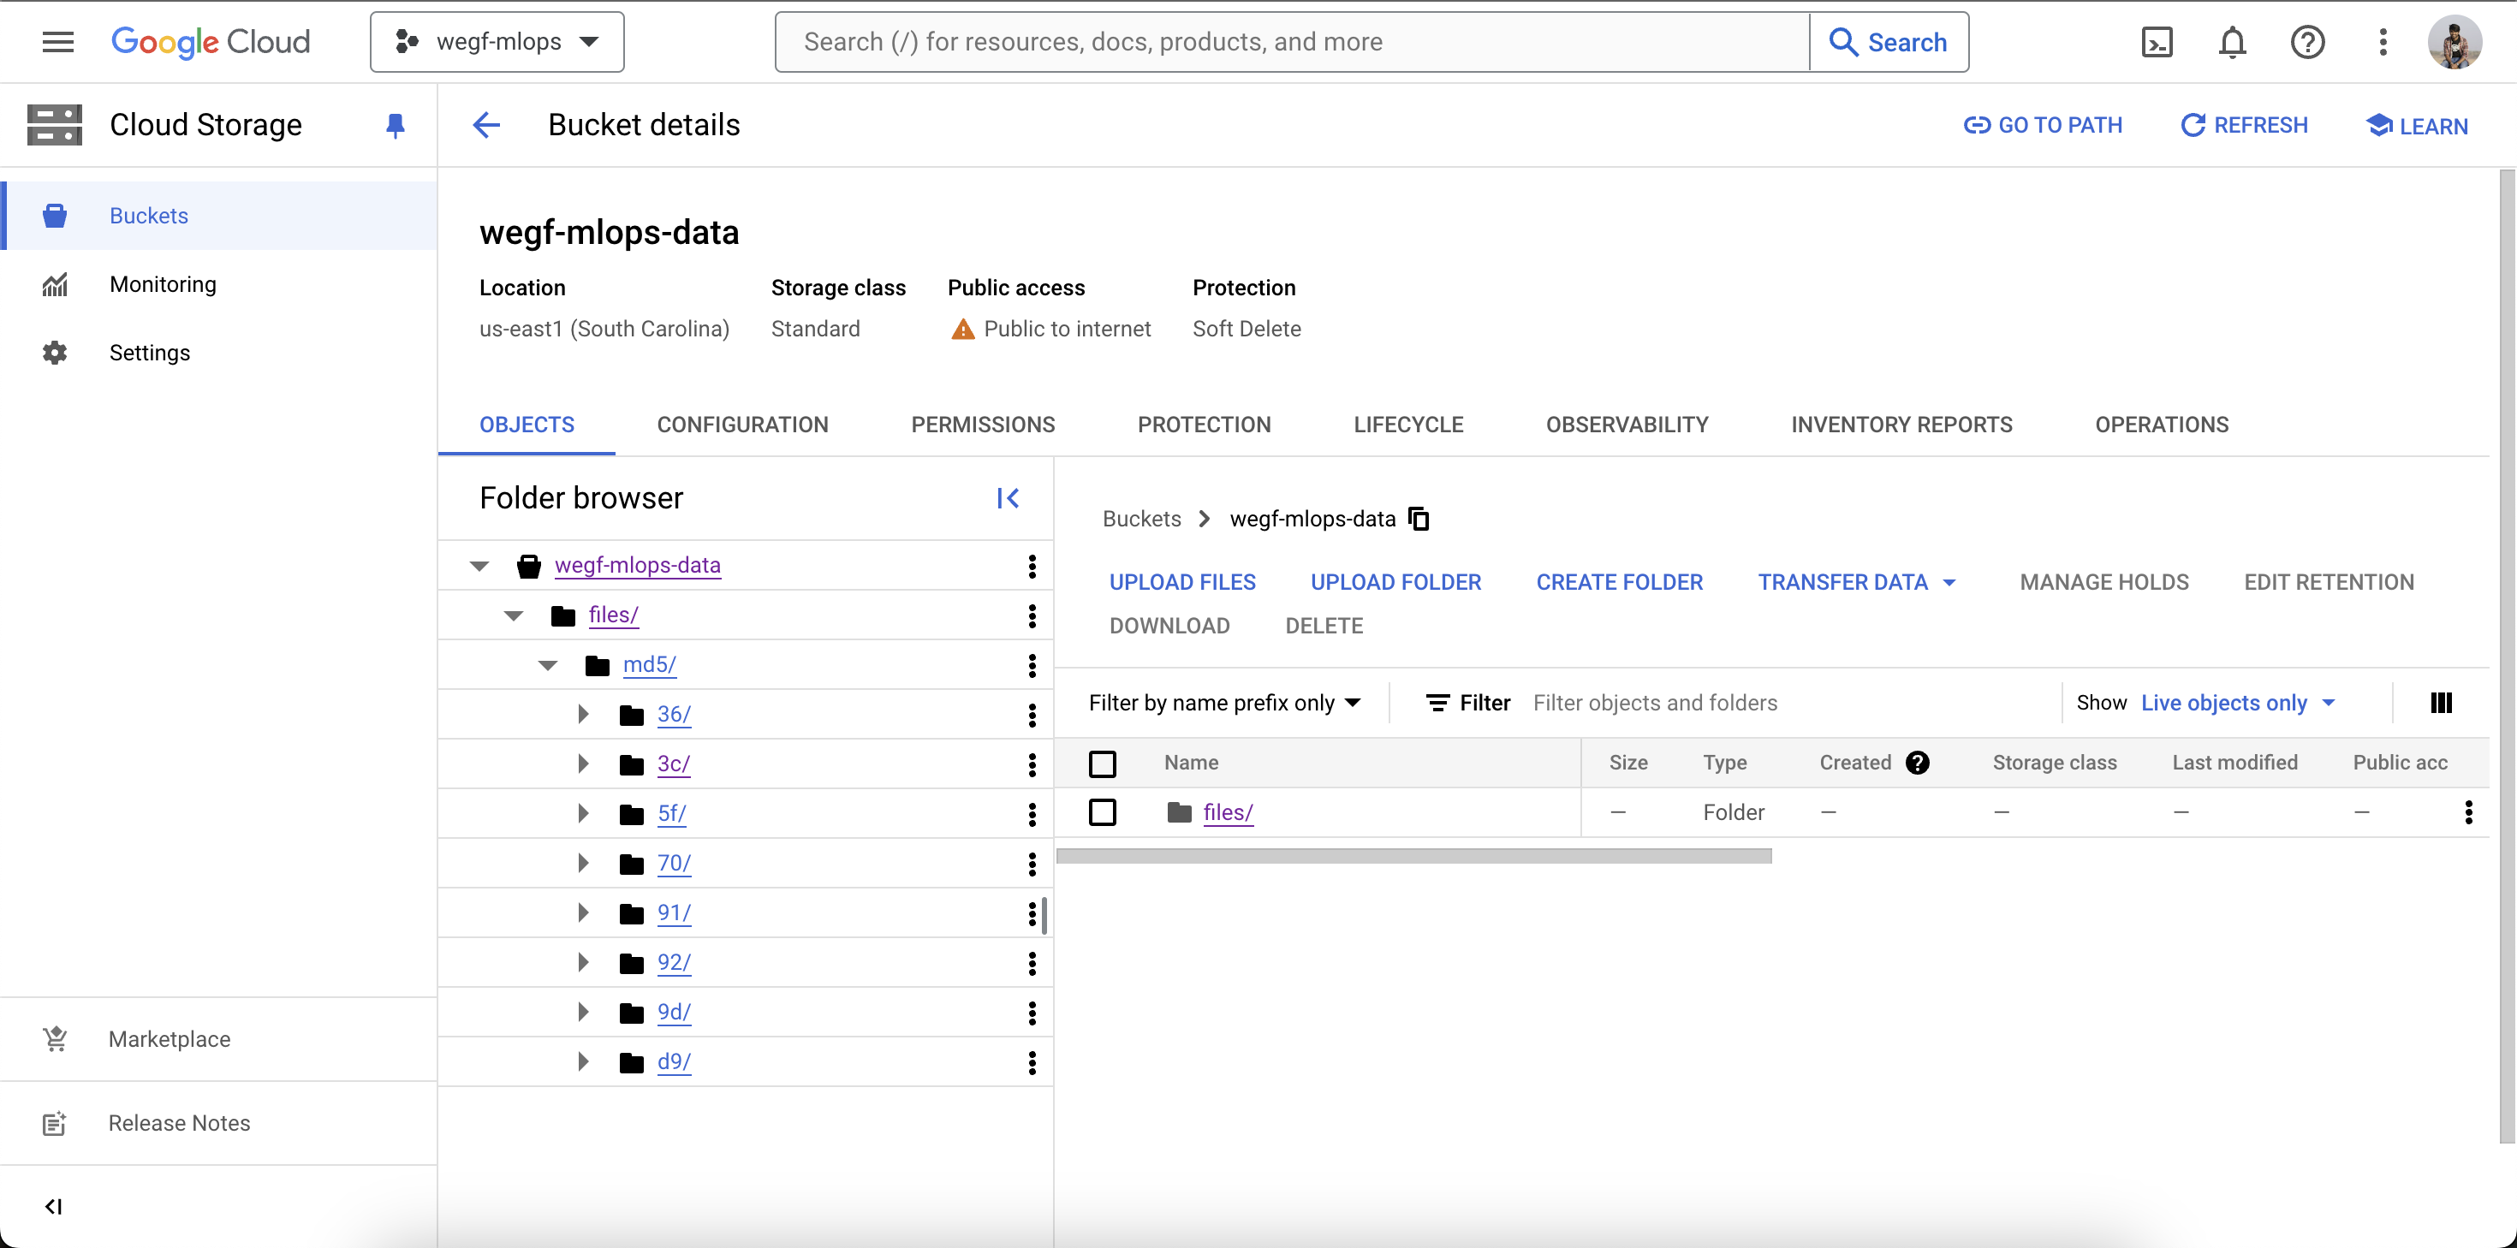Unpin Cloud Storage with the pin icon
The width and height of the screenshot is (2517, 1248).
tap(395, 125)
